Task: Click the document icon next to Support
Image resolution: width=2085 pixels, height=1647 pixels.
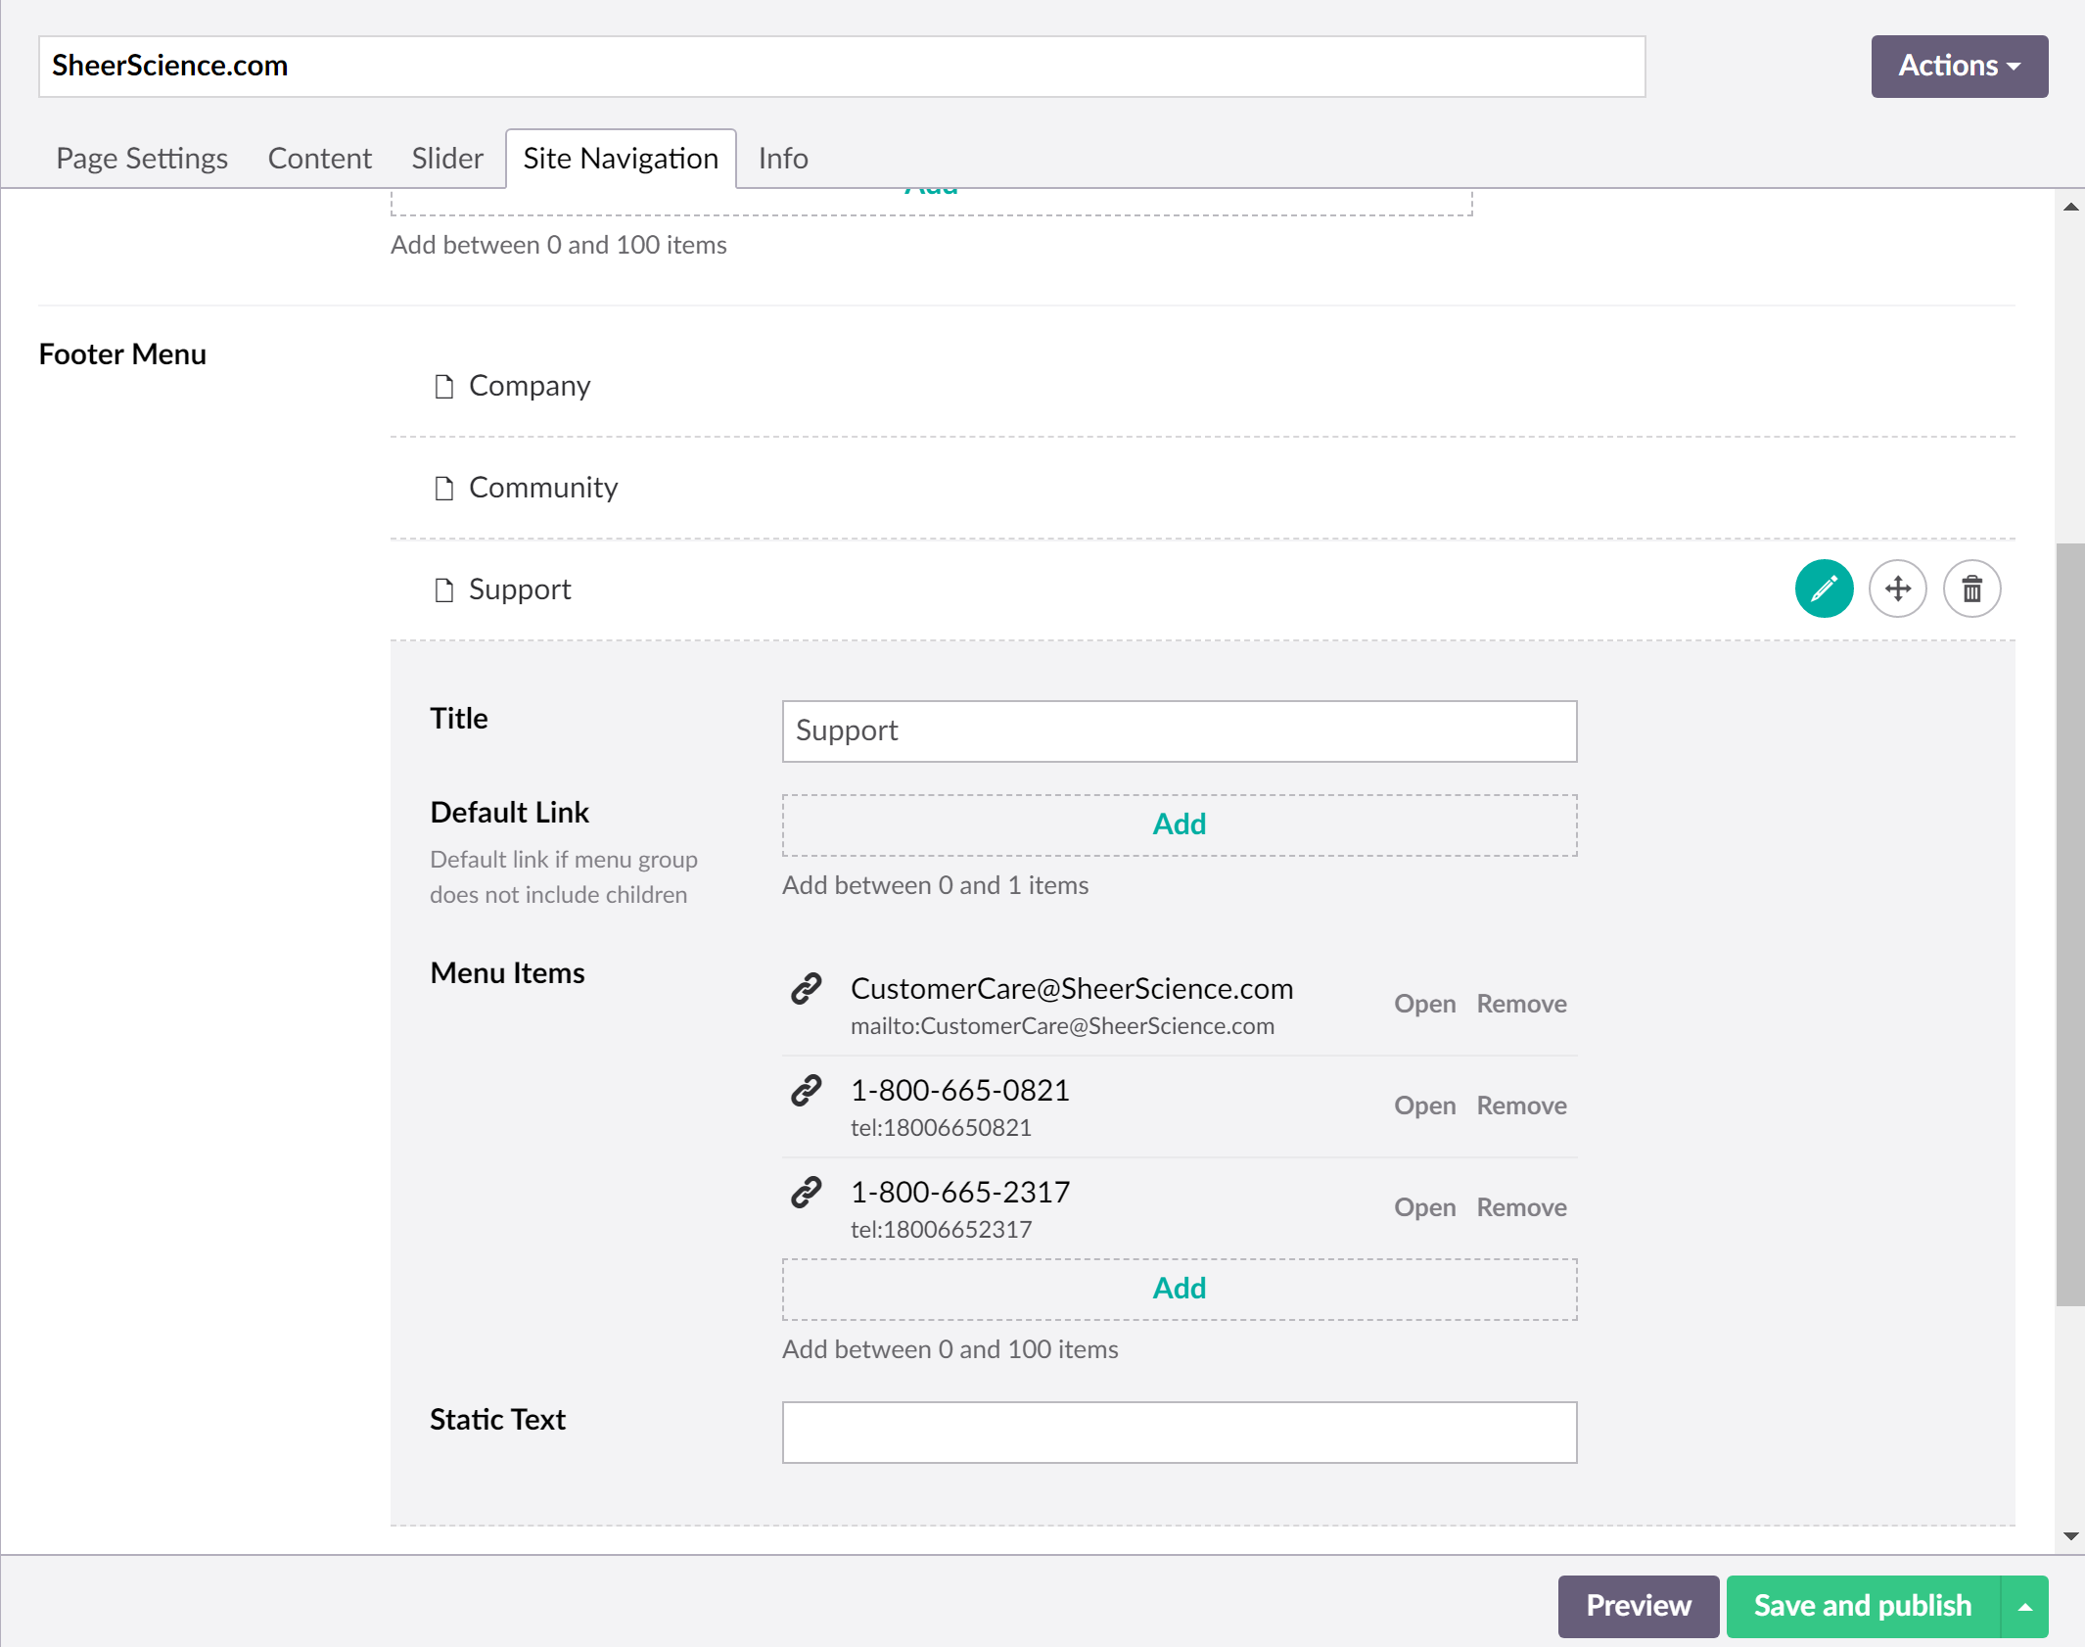Action: [x=443, y=590]
